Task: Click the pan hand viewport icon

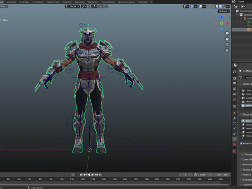Action: 227,39
